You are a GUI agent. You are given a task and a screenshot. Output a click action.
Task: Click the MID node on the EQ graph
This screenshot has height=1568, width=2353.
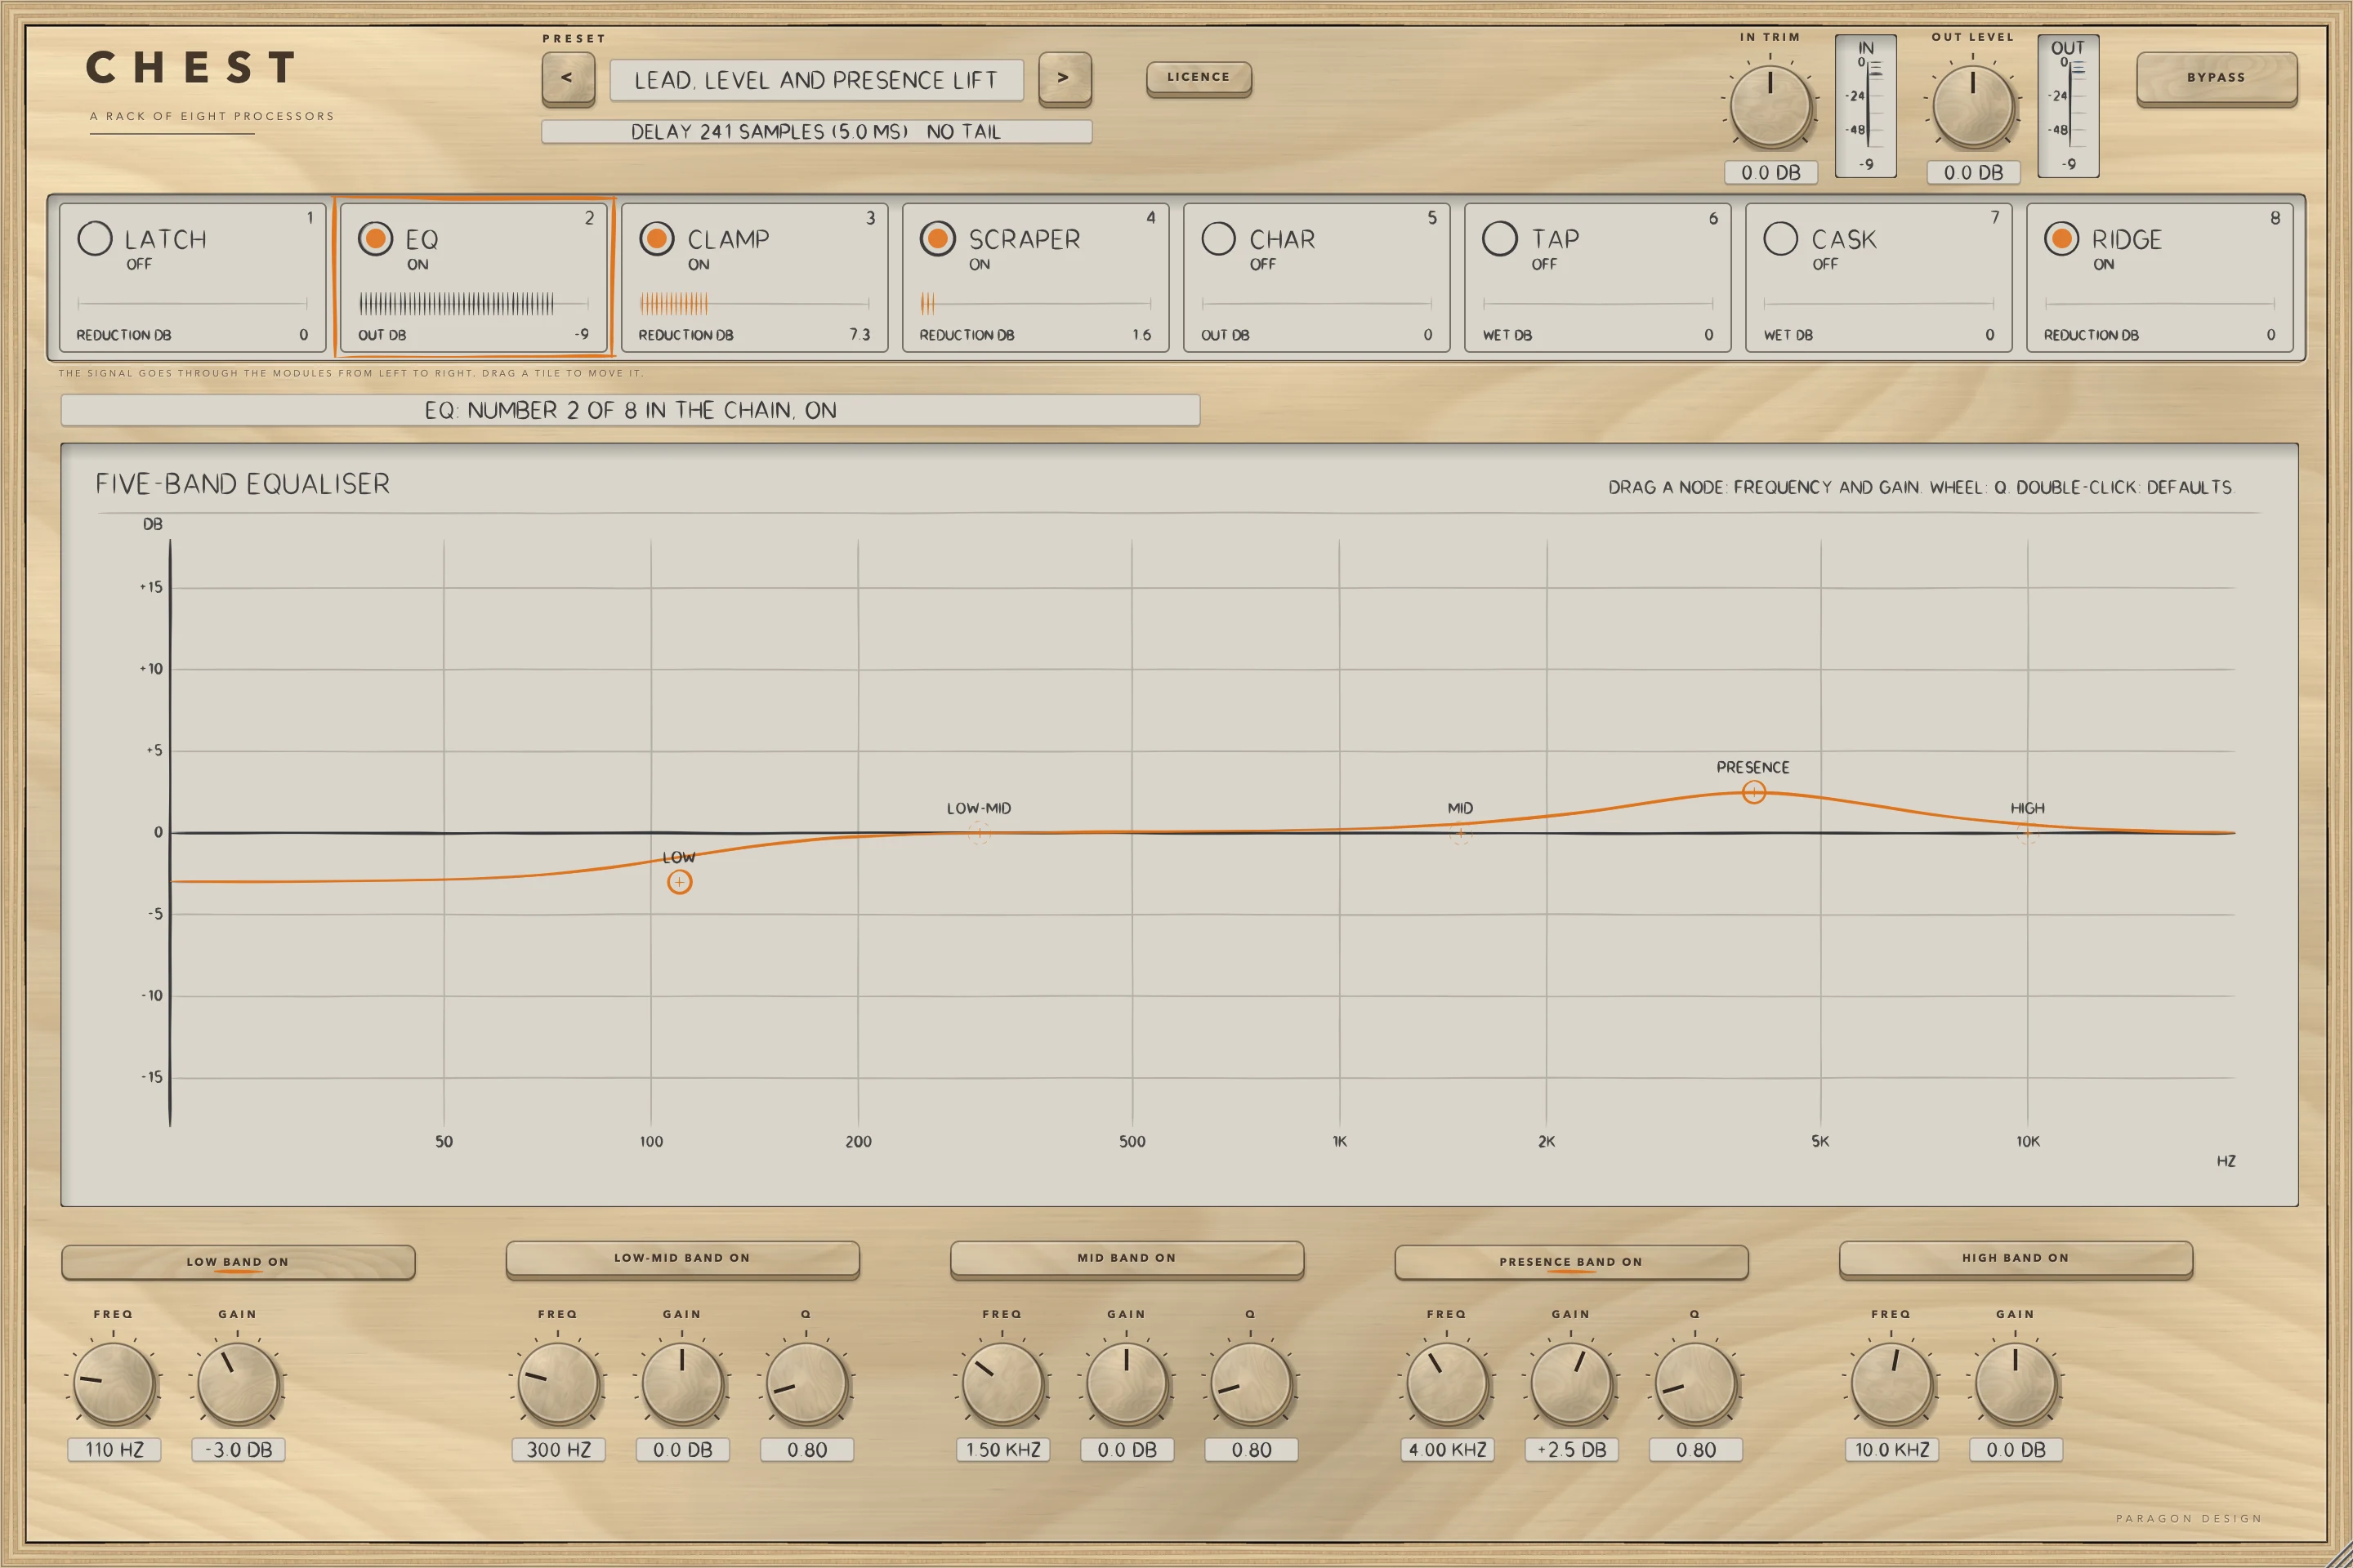click(x=1460, y=832)
